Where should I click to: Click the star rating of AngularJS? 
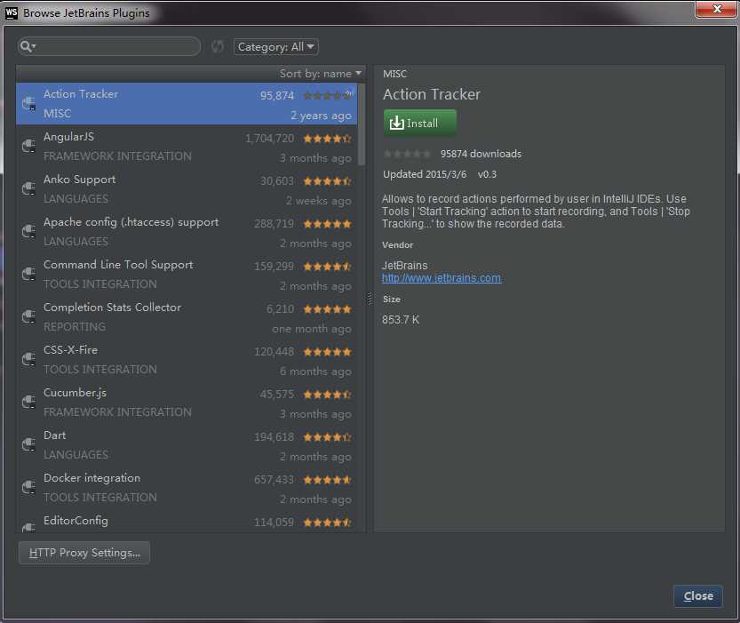click(327, 139)
